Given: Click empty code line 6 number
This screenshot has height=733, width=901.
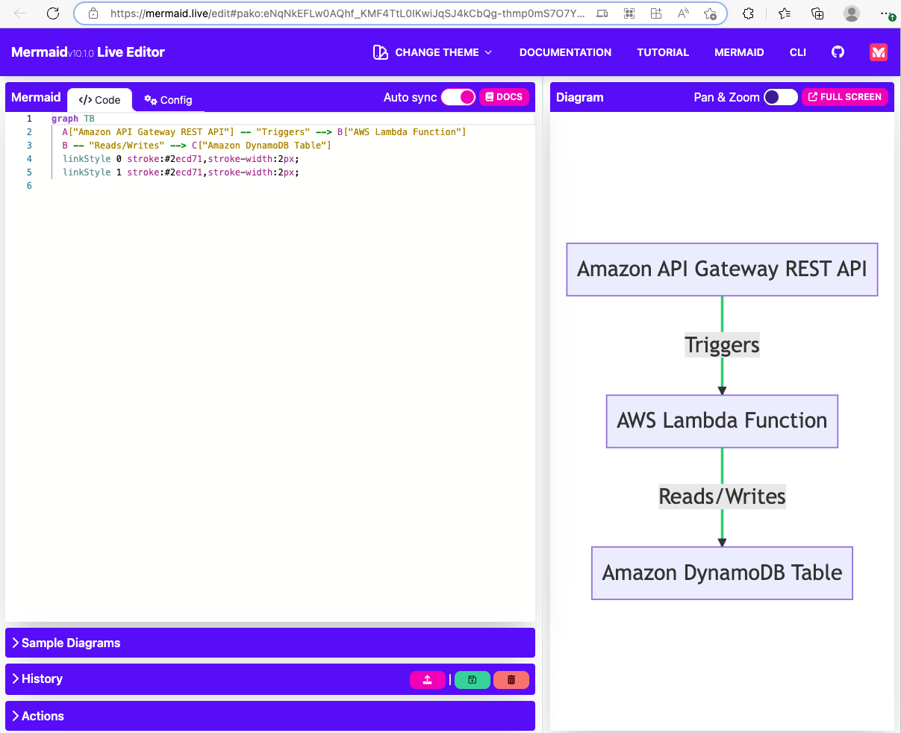Looking at the screenshot, I should pyautogui.click(x=29, y=186).
